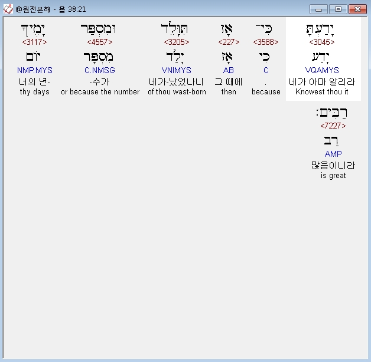Click Strong's number <3588>

click(266, 42)
